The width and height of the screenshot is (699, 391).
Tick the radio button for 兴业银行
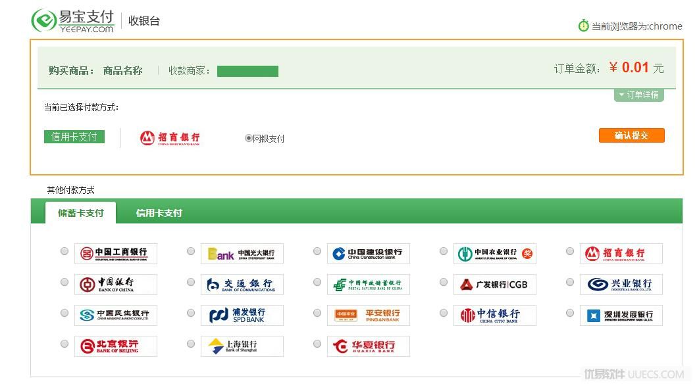pos(570,282)
